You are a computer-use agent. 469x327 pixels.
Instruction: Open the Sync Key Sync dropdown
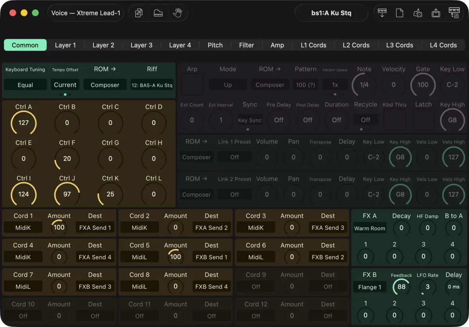point(250,120)
